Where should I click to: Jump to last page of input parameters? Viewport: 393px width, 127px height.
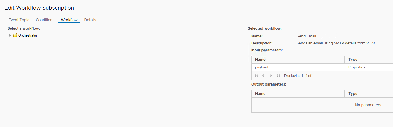point(278,76)
